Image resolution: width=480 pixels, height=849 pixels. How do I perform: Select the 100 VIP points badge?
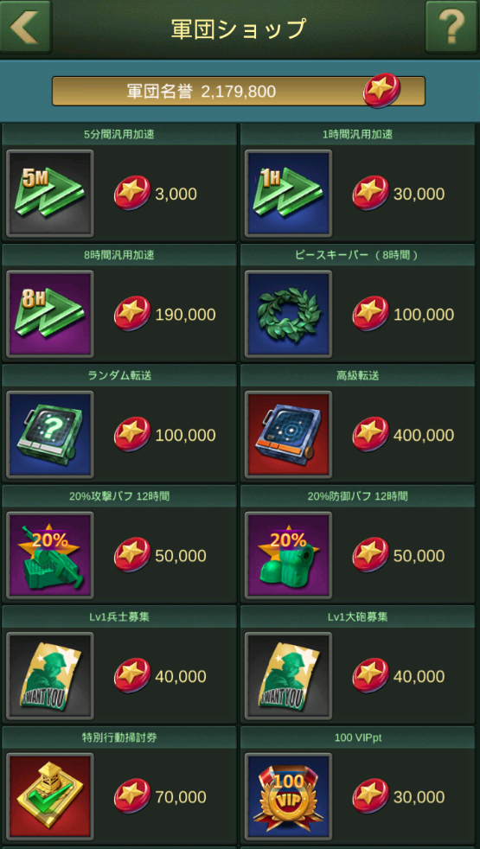[x=288, y=798]
